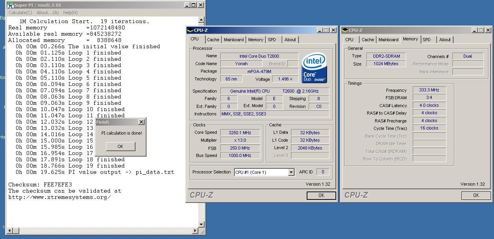Viewport: 494px width, 239px height.
Task: Click the FSB:DRAM ratio value 3:4
Action: point(429,97)
